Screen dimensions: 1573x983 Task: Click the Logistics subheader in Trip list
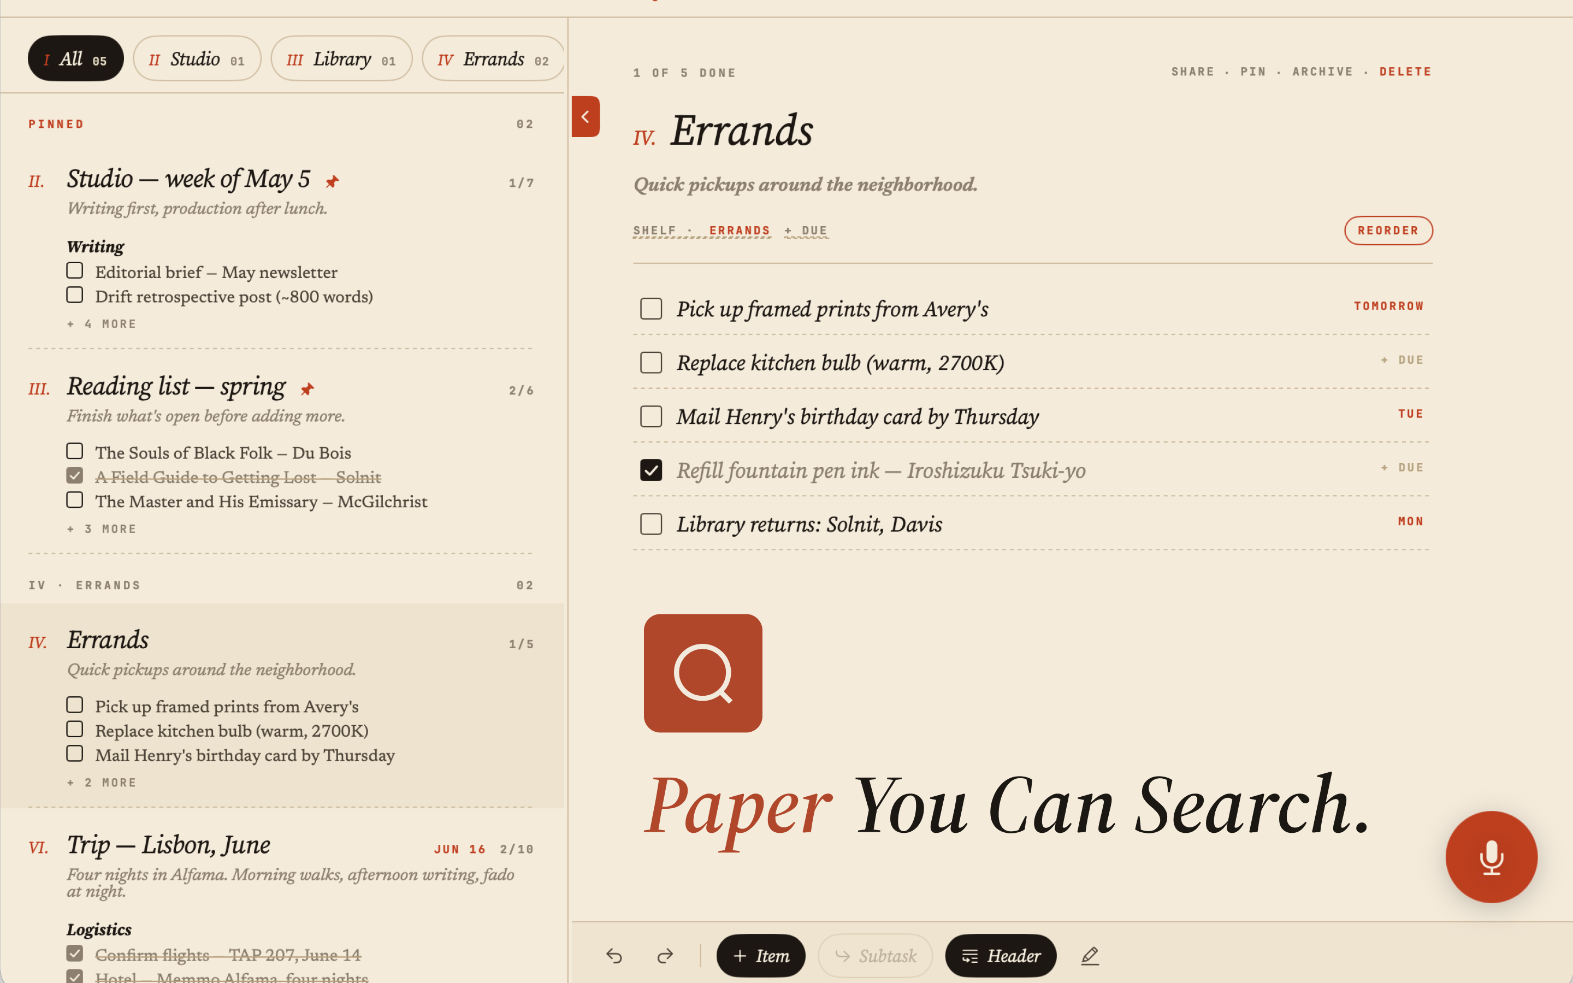coord(99,929)
